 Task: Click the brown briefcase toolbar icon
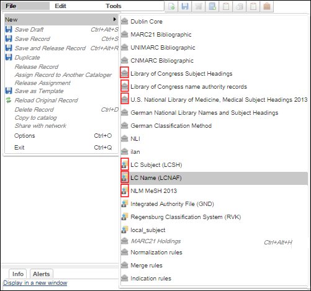(x=267, y=6)
